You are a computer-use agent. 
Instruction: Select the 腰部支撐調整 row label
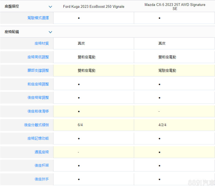click(38, 71)
